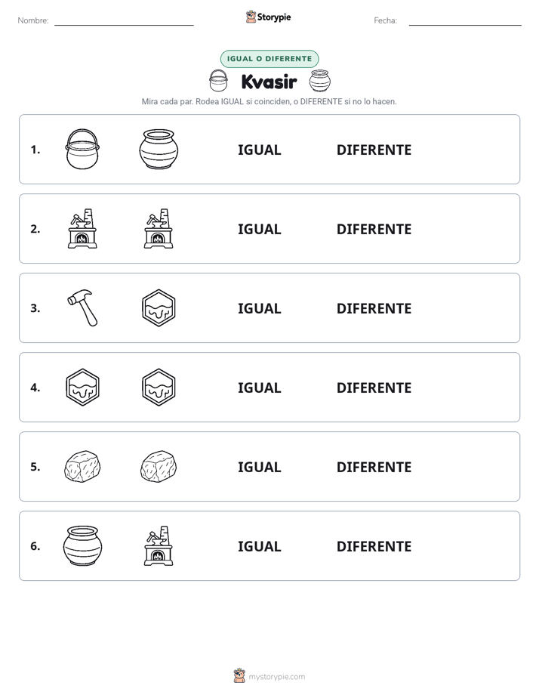The height and width of the screenshot is (698, 539).
Task: Choose IGUAL for row 5
Action: pyautogui.click(x=259, y=467)
